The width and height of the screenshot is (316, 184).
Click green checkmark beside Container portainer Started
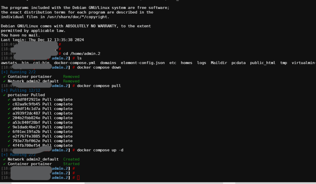4,164
